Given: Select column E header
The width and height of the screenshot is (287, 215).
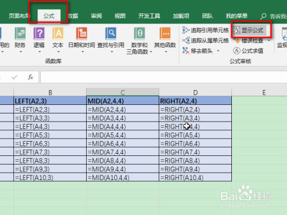Looking at the screenshot, I should pyautogui.click(x=264, y=92).
